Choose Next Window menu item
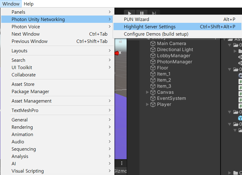 pyautogui.click(x=58, y=34)
